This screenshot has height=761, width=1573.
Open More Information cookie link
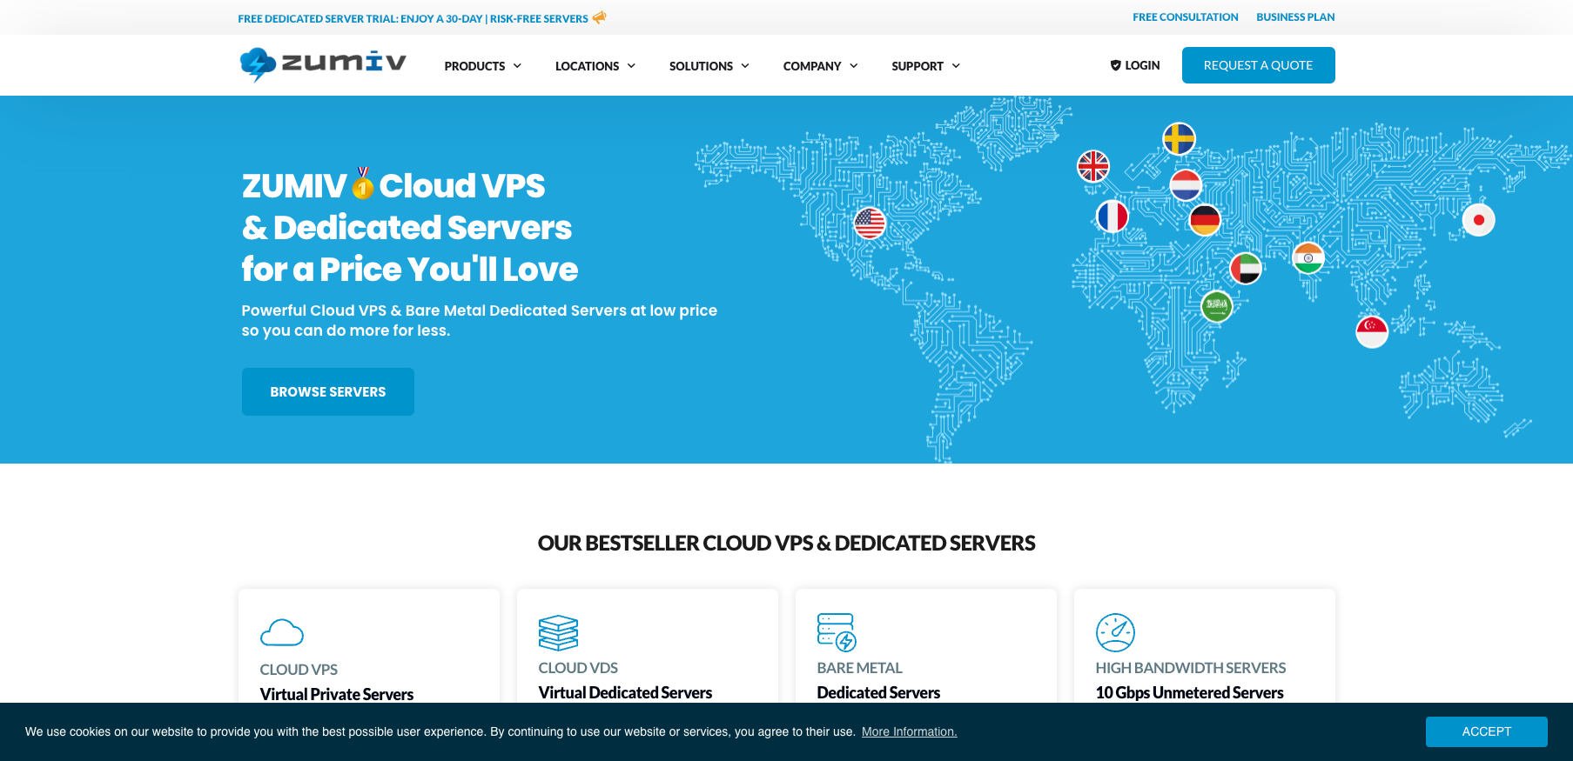coord(910,731)
